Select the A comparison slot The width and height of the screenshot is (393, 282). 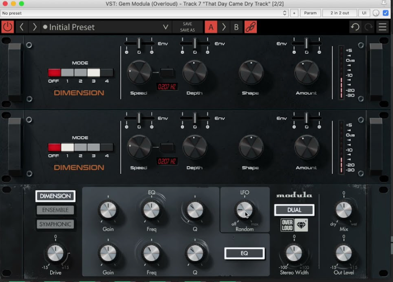[211, 27]
